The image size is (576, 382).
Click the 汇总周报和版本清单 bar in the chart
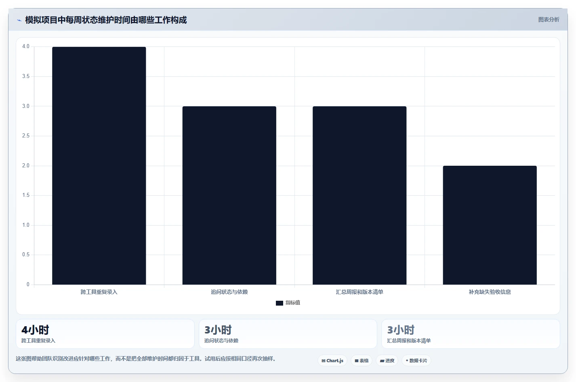(359, 196)
